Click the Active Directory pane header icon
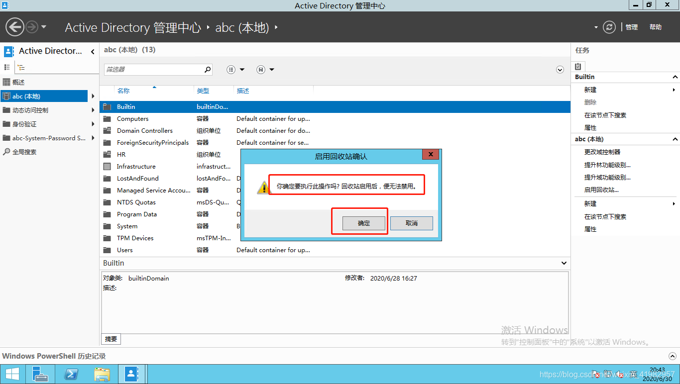Screen dimensions: 680x384 [9, 51]
